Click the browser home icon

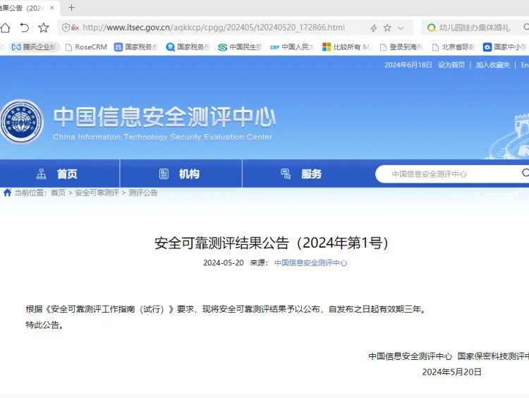pyautogui.click(x=5, y=28)
